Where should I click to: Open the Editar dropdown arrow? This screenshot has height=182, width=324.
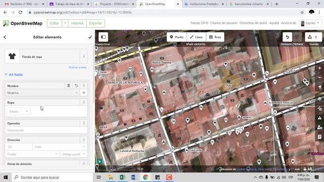65,23
